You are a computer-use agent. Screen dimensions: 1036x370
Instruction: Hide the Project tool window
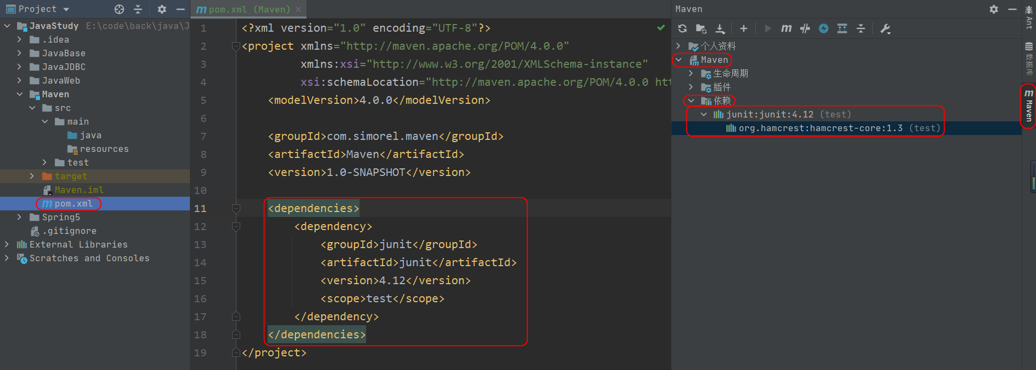181,9
